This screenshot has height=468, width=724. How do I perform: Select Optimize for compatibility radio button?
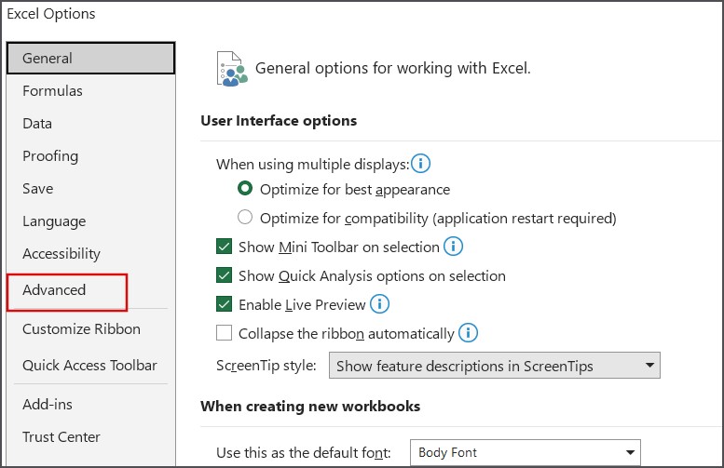245,219
